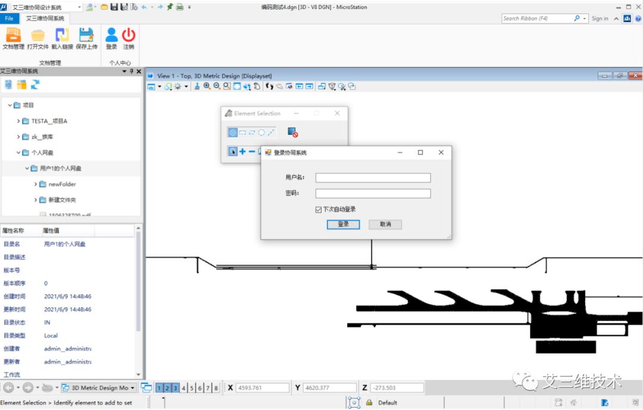Select the 艾三维协同系统 ribbon tab
This screenshot has width=643, height=410.
coord(45,18)
